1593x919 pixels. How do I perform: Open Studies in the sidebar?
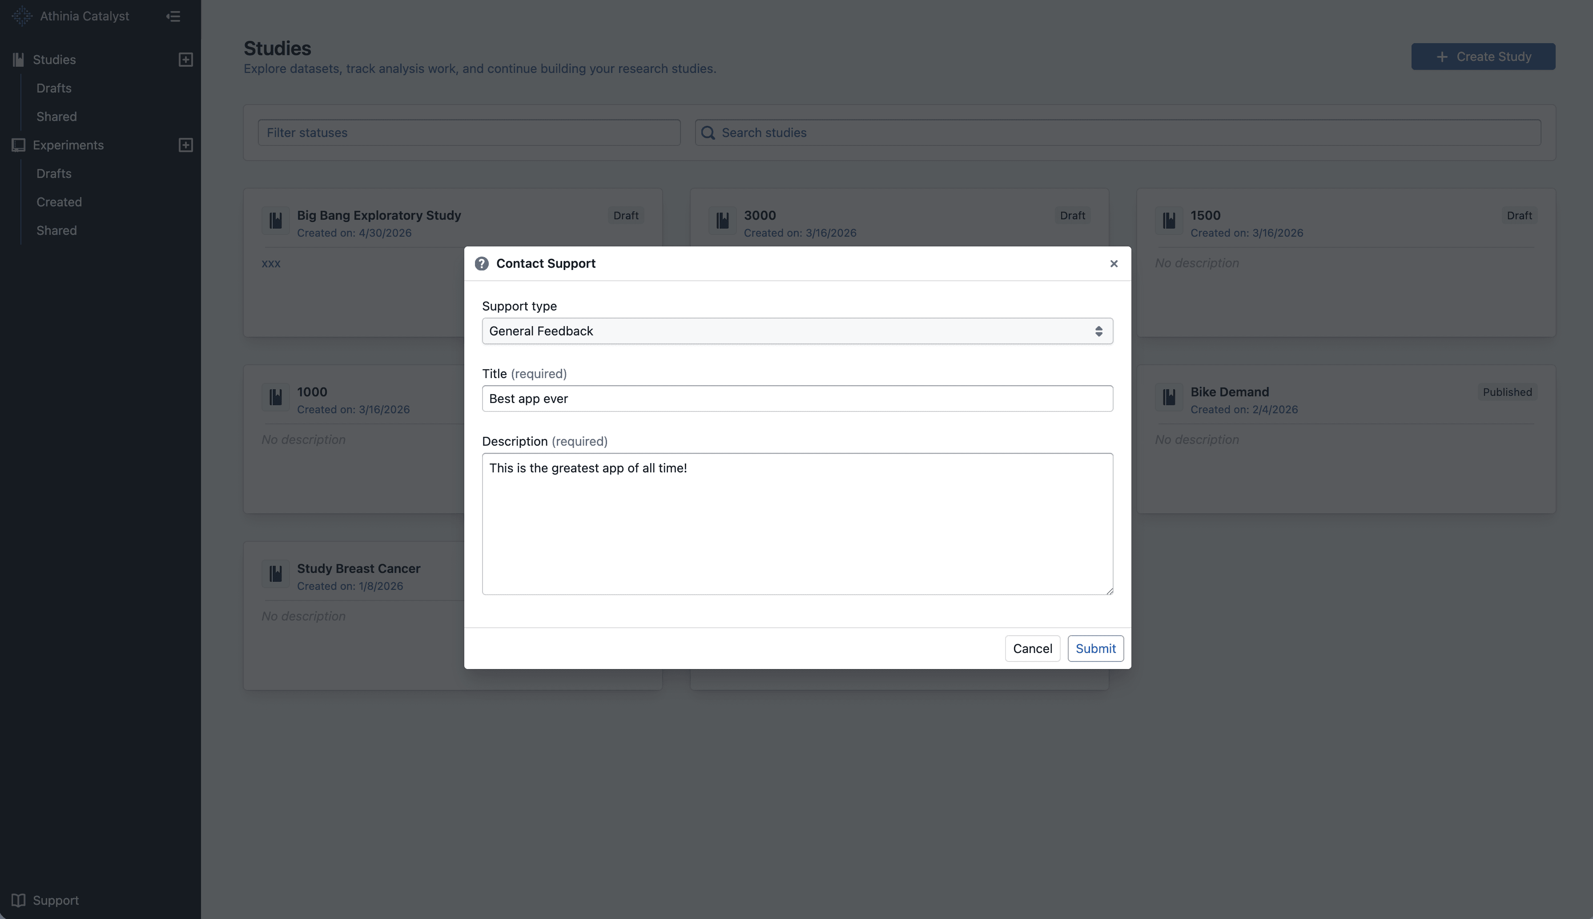pyautogui.click(x=54, y=59)
